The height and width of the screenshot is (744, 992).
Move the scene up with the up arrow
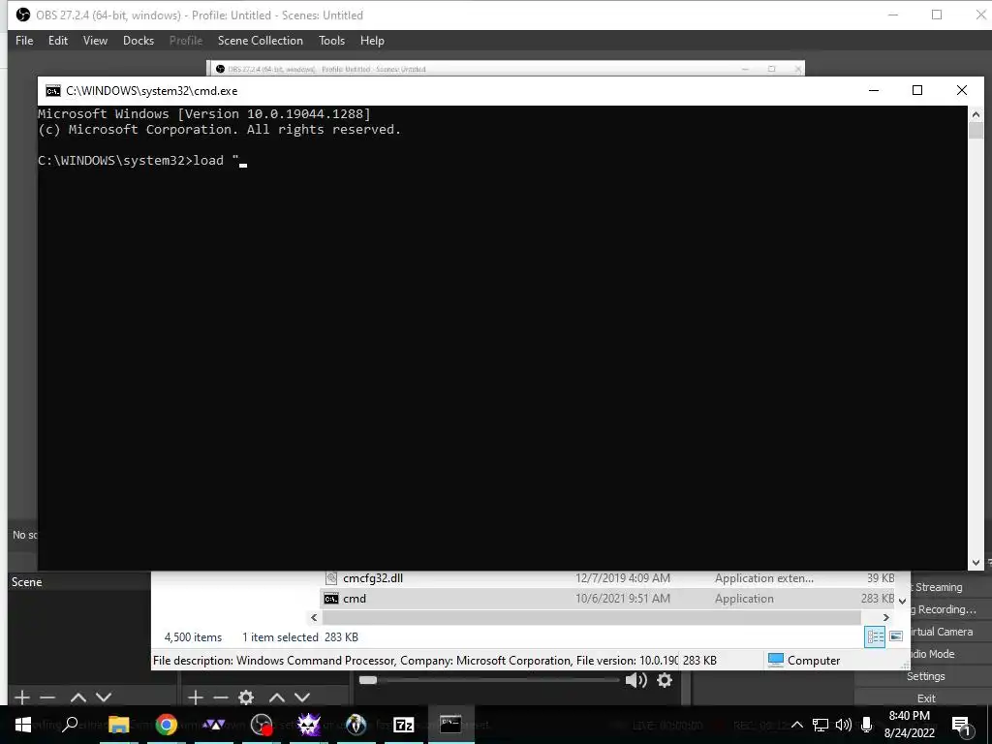point(78,697)
